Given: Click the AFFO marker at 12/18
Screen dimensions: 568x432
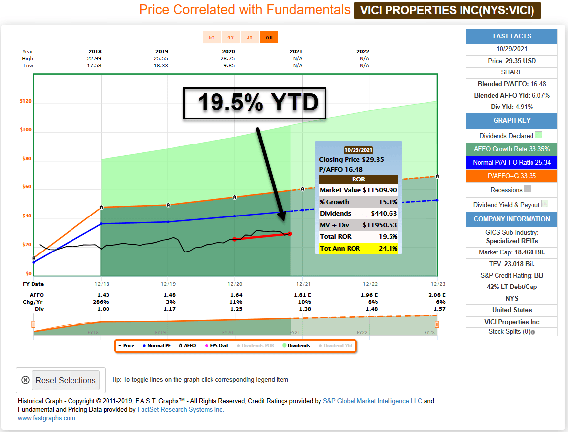Looking at the screenshot, I should (x=101, y=207).
